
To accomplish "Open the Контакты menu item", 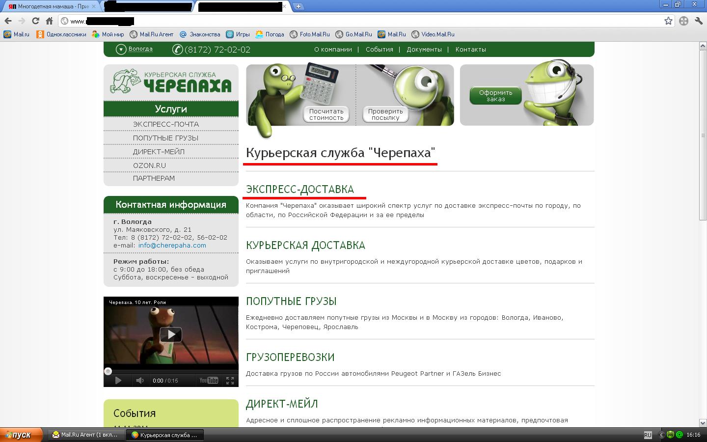I will pos(470,50).
